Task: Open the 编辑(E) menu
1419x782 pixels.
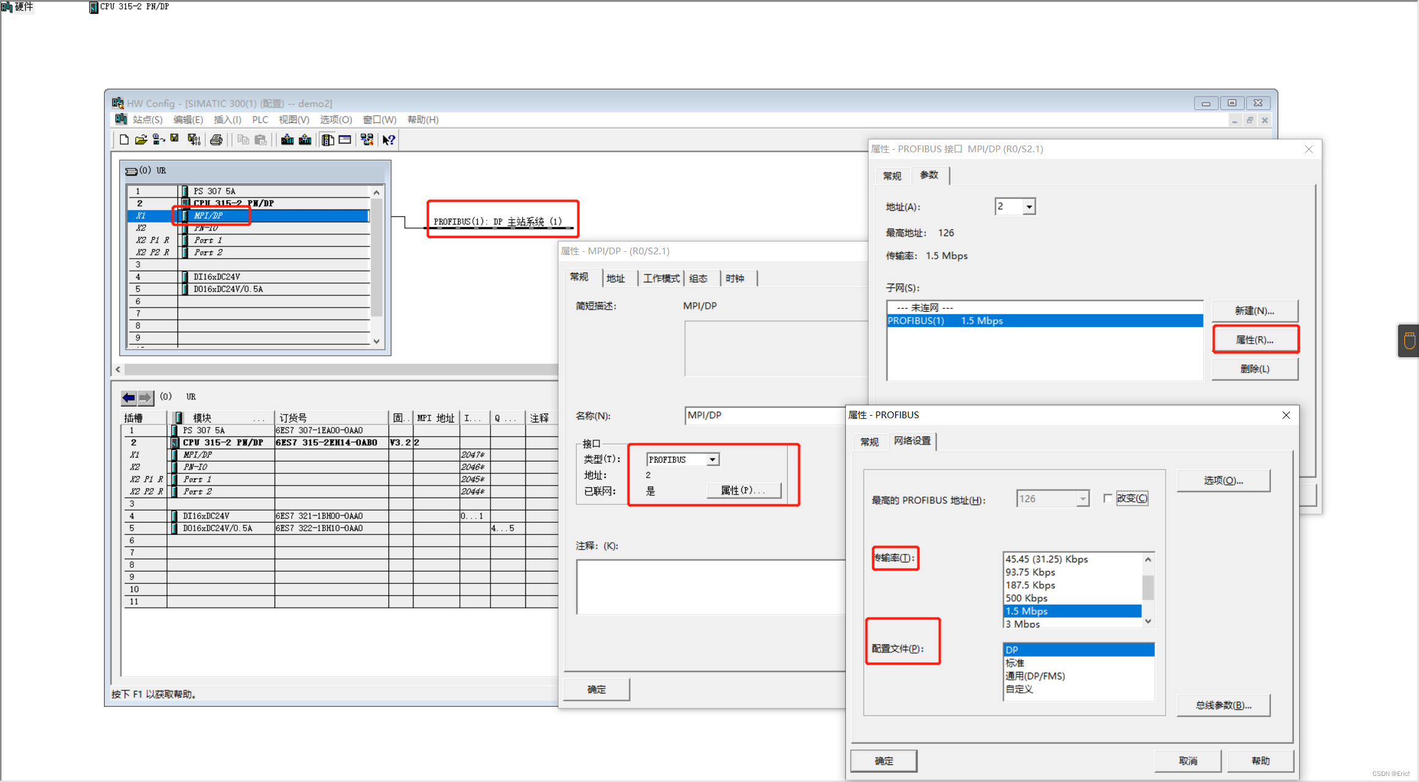Action: [x=188, y=120]
